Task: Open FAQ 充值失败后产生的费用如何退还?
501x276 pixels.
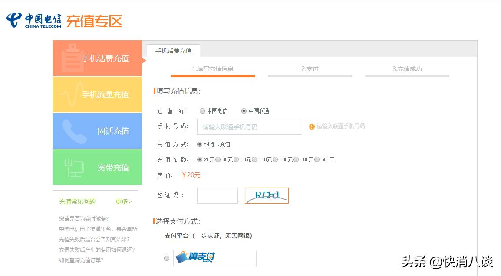Action: click(x=97, y=250)
